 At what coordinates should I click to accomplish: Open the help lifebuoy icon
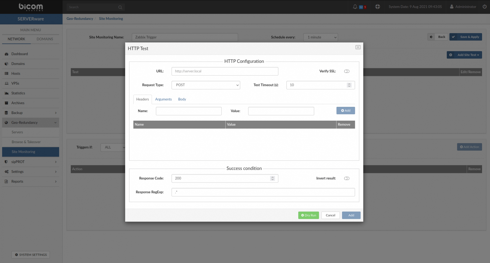(x=378, y=7)
